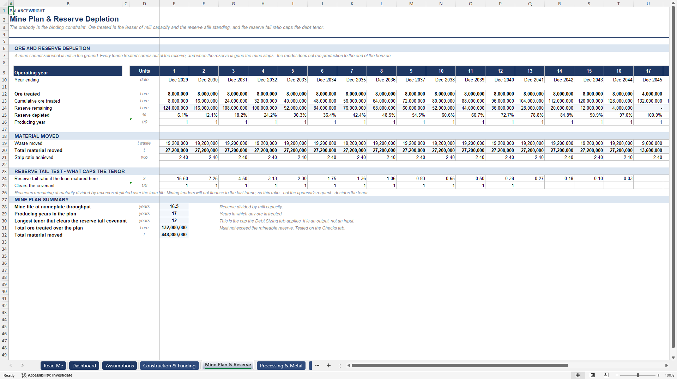The height and width of the screenshot is (379, 677).
Task: Open the Assumptions sheet tab
Action: [x=120, y=366]
